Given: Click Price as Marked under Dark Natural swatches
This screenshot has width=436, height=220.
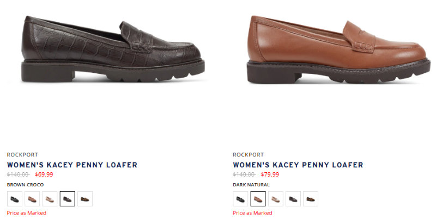Looking at the screenshot, I should (252, 213).
